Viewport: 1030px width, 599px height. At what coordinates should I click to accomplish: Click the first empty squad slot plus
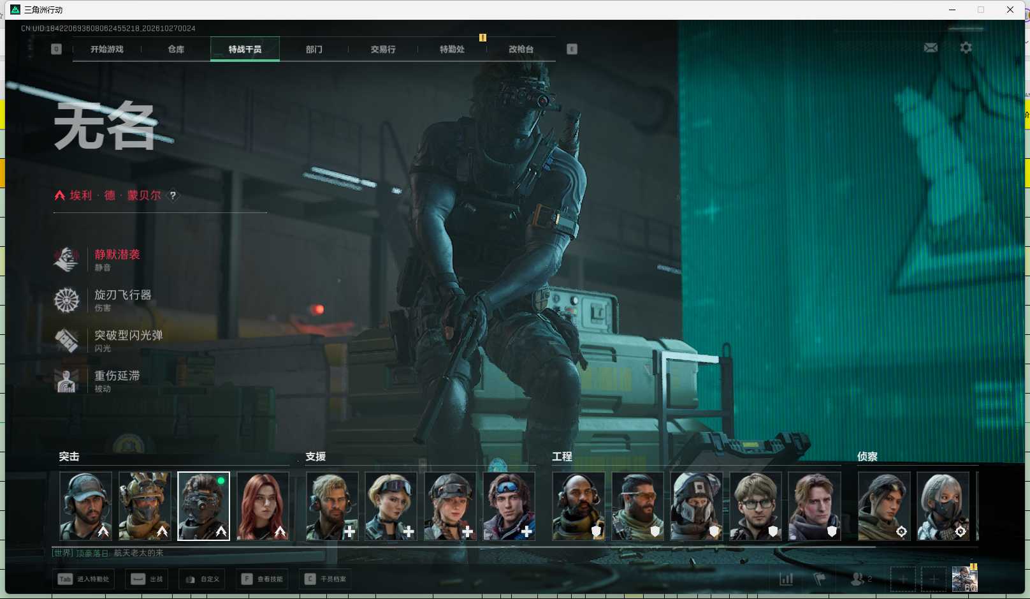(x=903, y=579)
